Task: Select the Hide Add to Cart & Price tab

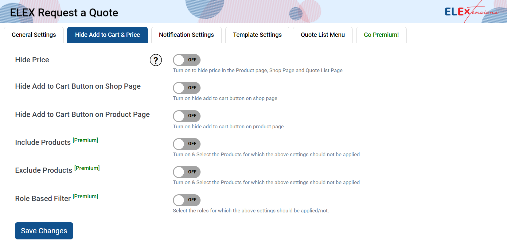Action: [x=107, y=35]
